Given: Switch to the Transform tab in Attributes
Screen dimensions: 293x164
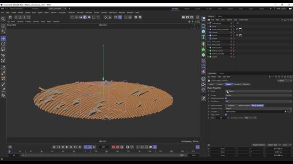Looking at the screenshot, I should coord(237,84).
